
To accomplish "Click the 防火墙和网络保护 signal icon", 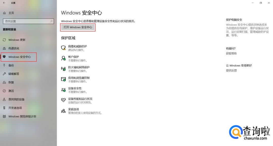I will (63, 69).
